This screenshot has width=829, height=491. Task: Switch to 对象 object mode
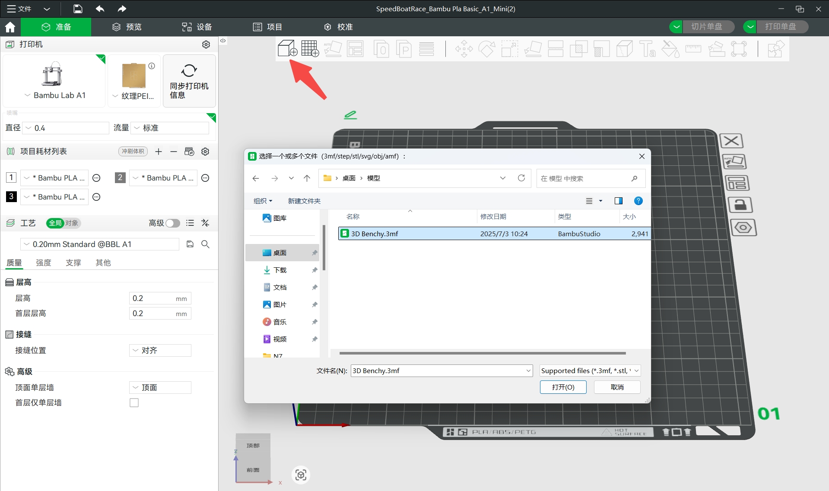click(x=72, y=223)
